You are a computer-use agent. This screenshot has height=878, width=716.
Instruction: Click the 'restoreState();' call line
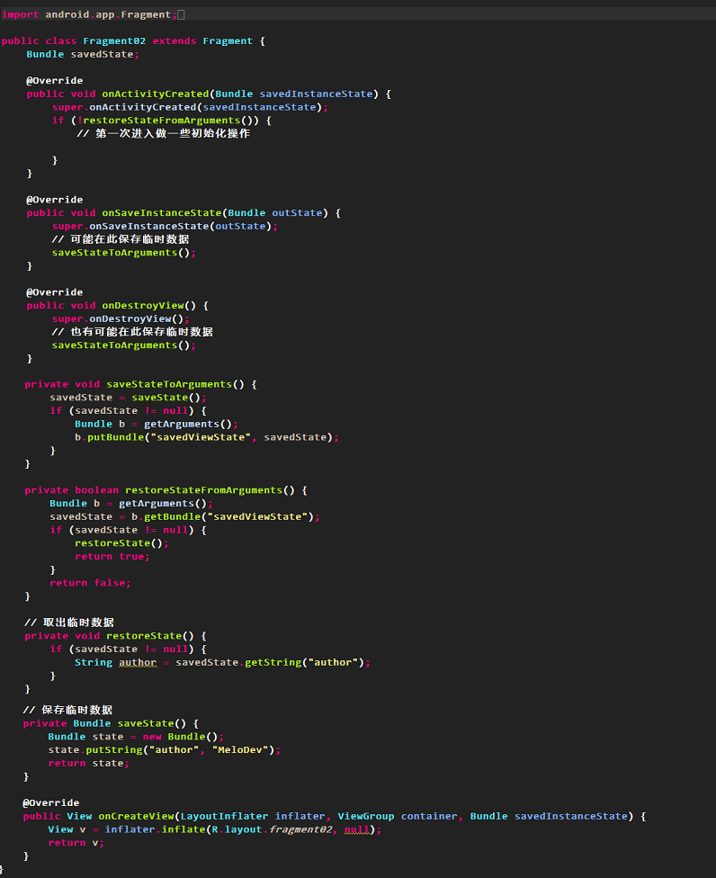(x=121, y=543)
